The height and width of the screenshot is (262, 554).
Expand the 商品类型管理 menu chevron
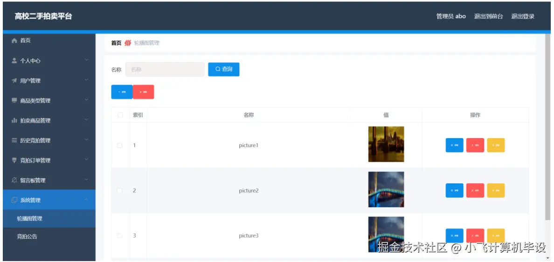tap(87, 100)
